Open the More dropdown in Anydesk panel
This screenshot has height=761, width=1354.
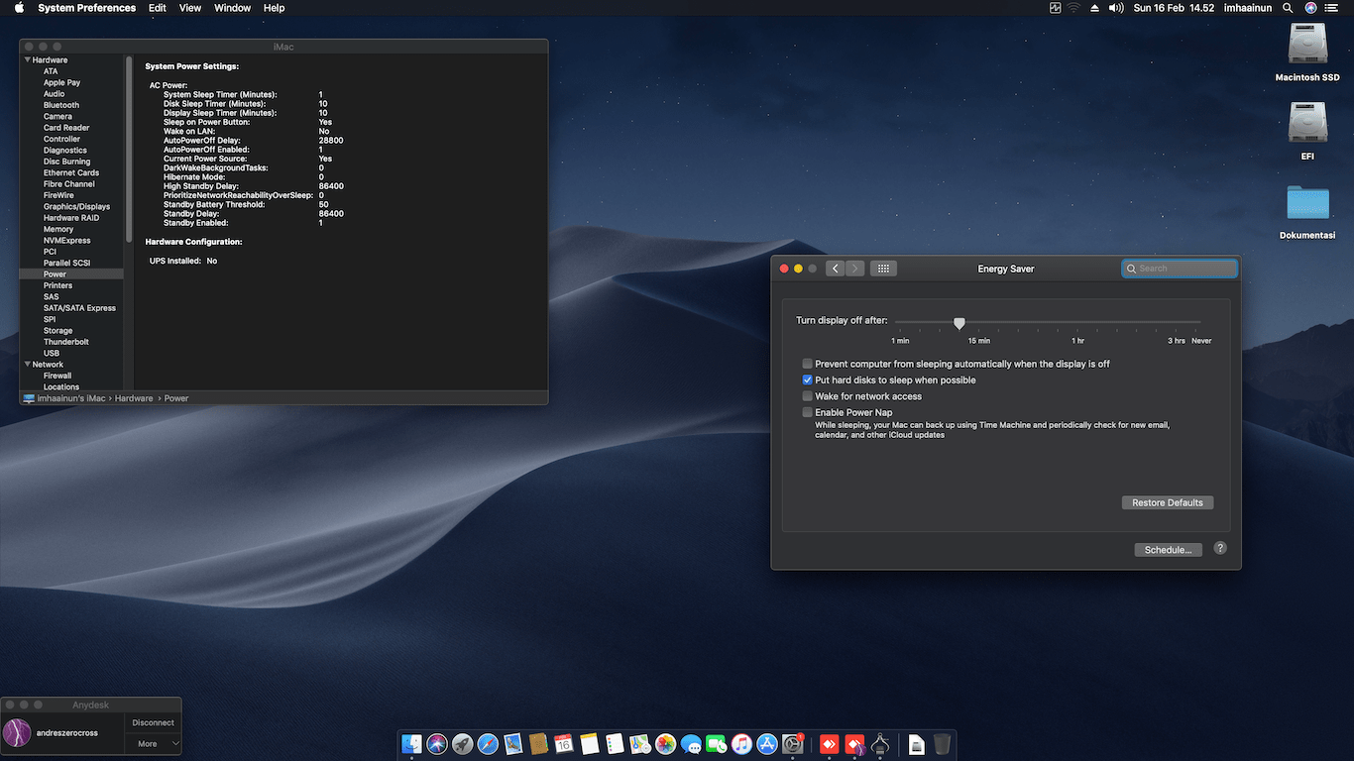point(154,743)
